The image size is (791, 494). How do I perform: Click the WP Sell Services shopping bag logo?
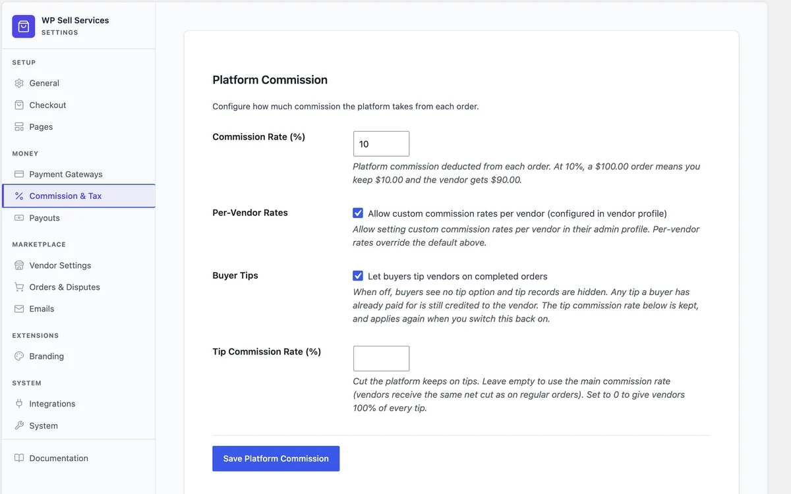[x=24, y=26]
